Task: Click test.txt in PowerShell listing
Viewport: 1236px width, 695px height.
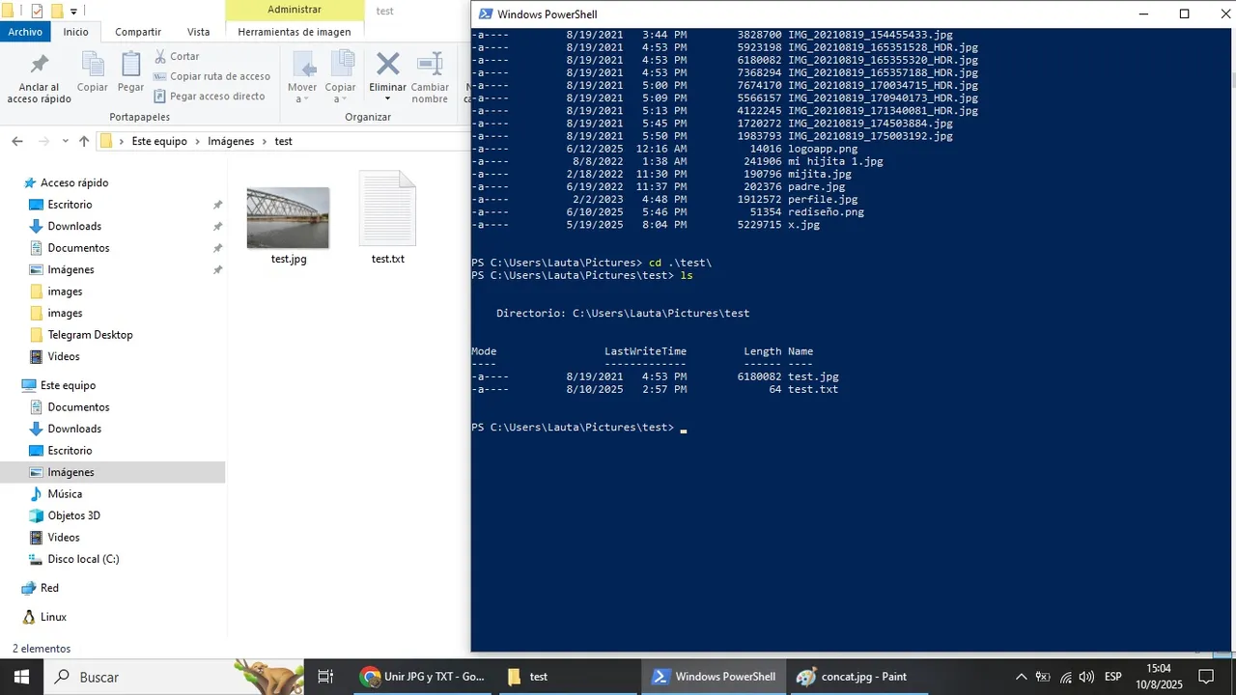Action: pos(813,389)
